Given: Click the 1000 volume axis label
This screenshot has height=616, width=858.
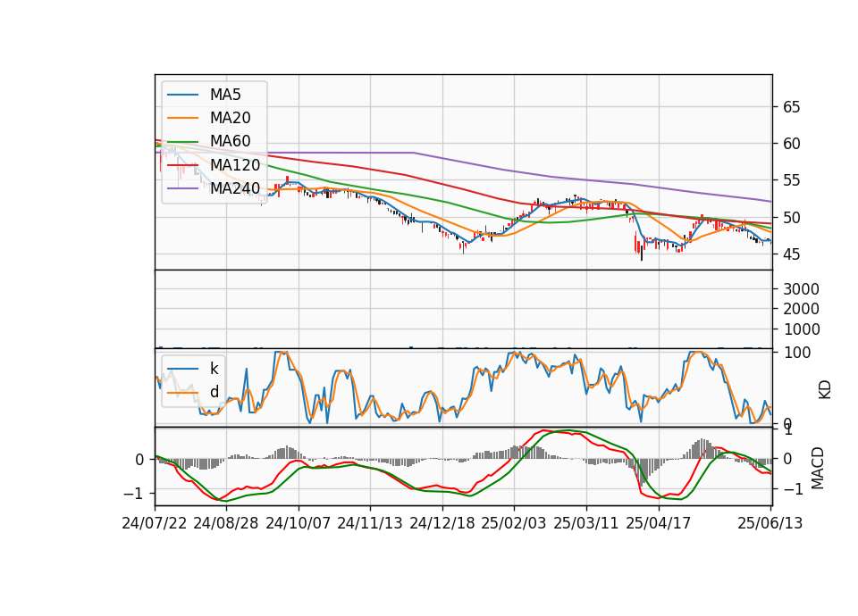Looking at the screenshot, I should (x=801, y=329).
